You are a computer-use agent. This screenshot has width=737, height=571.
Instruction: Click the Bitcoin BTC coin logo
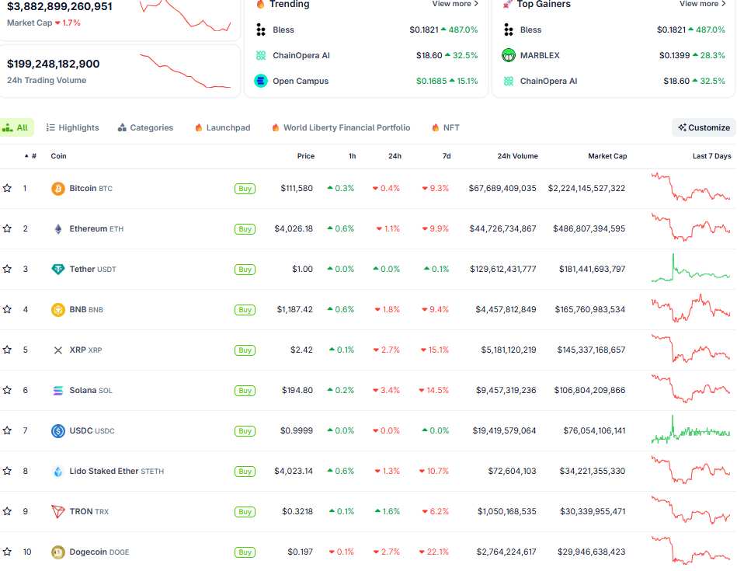57,188
